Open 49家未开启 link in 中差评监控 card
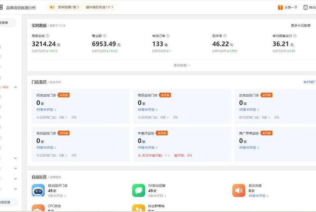This screenshot has height=212, width=316. pos(148,147)
